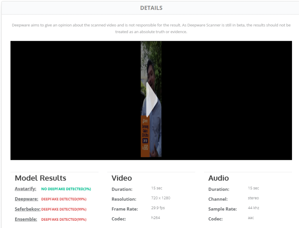
Task: Click the 'Resolution:' label
Action: point(124,199)
